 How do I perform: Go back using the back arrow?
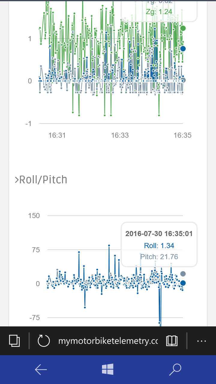click(x=41, y=370)
